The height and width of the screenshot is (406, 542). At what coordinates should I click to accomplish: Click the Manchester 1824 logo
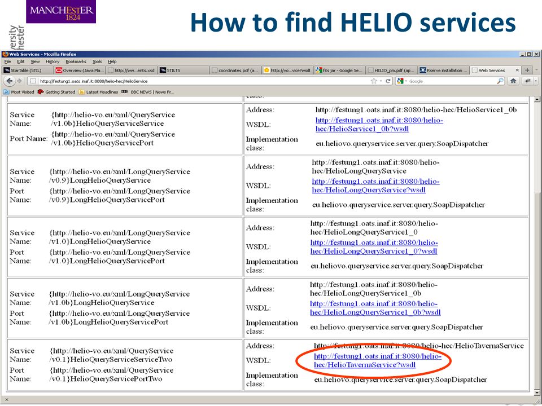(61, 12)
